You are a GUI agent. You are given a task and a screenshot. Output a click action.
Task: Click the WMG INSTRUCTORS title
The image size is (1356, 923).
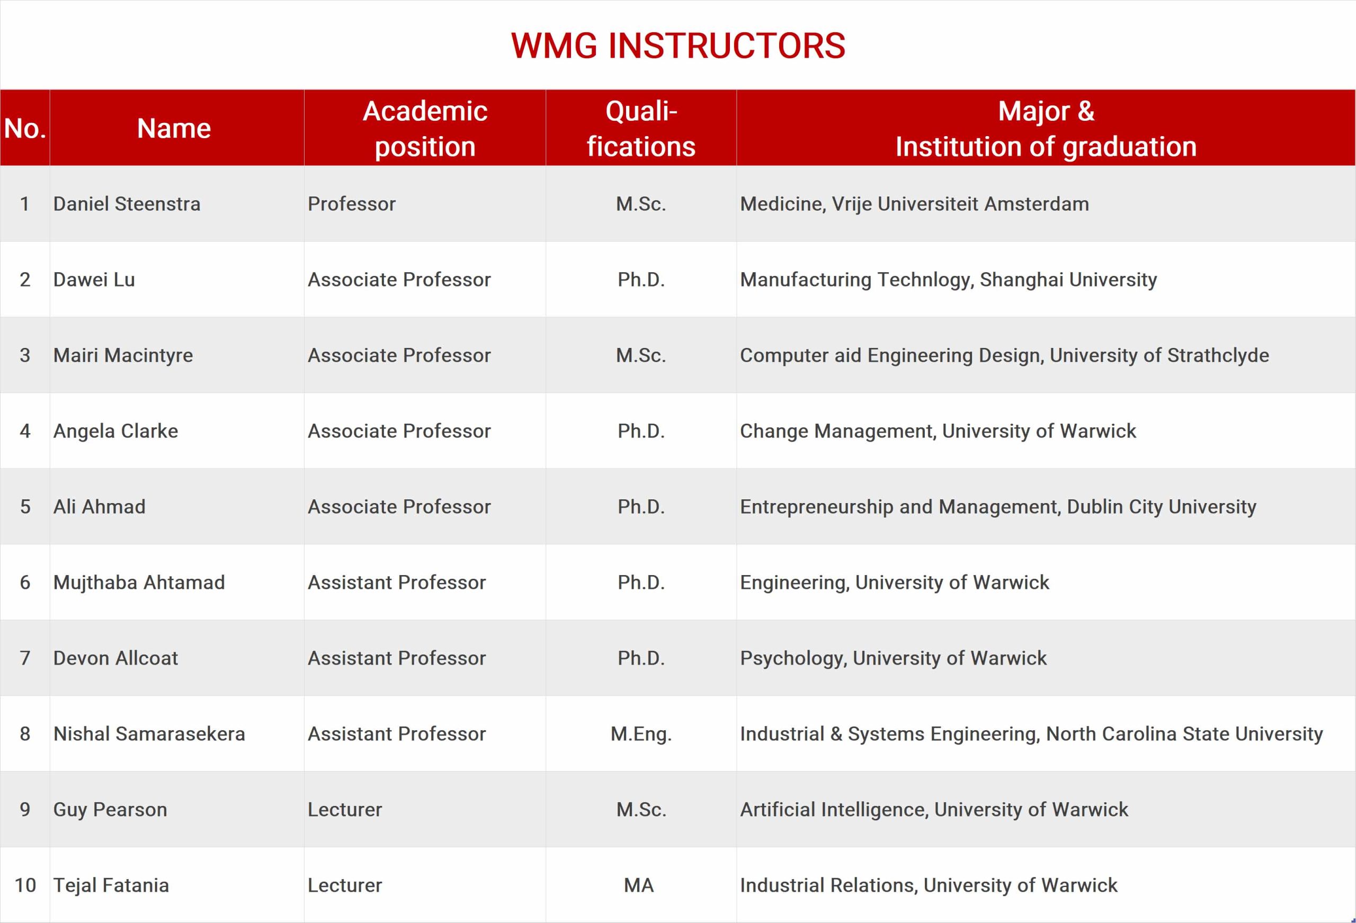pyautogui.click(x=678, y=46)
